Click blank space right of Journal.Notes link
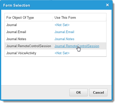The height and width of the screenshot is (105, 117). click(90, 39)
